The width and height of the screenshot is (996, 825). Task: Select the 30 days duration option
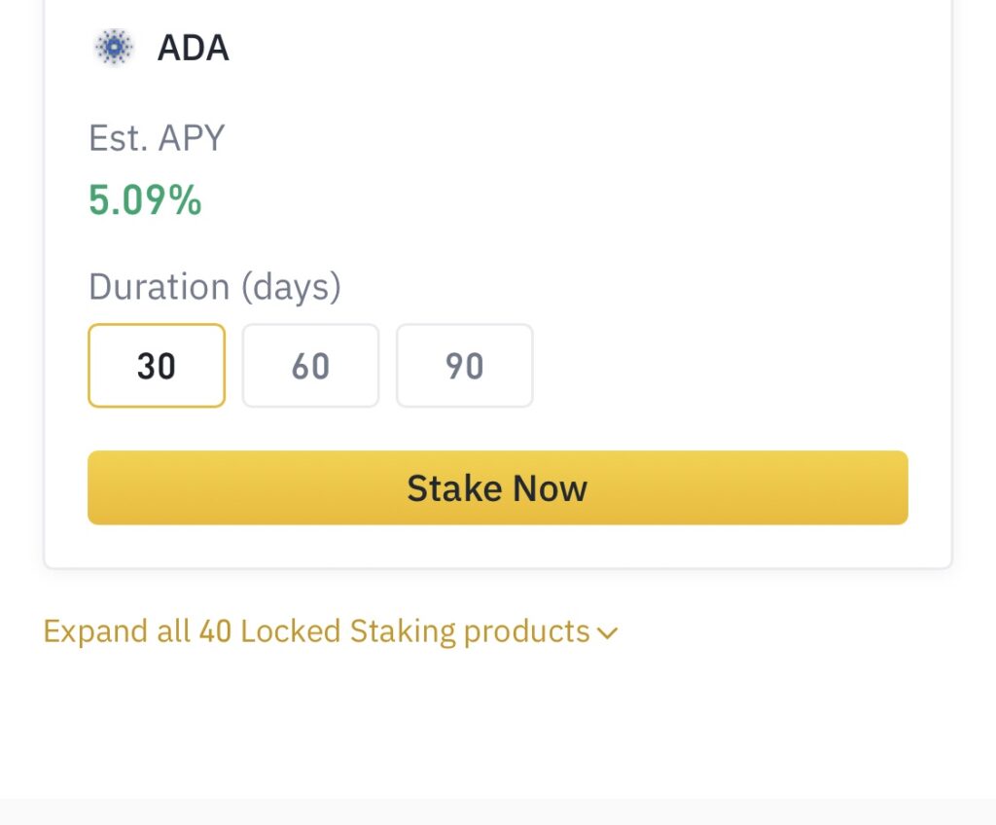point(157,366)
